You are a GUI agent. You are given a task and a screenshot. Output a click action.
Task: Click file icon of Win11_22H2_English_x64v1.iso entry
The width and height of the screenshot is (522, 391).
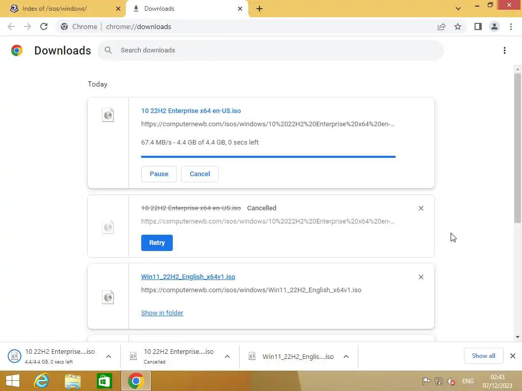[x=108, y=297]
